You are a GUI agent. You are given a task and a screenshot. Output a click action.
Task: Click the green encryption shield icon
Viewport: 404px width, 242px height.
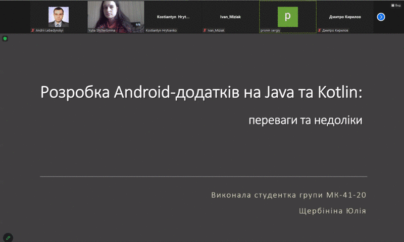pyautogui.click(x=5, y=38)
